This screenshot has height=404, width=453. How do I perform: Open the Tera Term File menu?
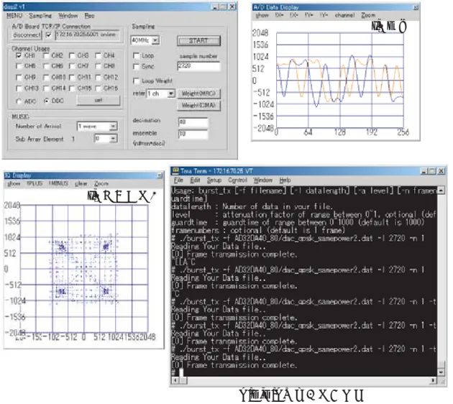178,180
